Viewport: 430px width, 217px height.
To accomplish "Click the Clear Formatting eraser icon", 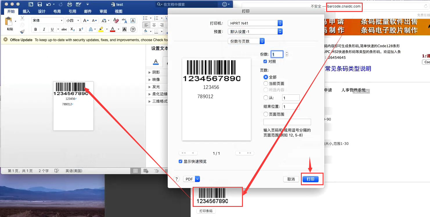I will pyautogui.click(x=116, y=21).
